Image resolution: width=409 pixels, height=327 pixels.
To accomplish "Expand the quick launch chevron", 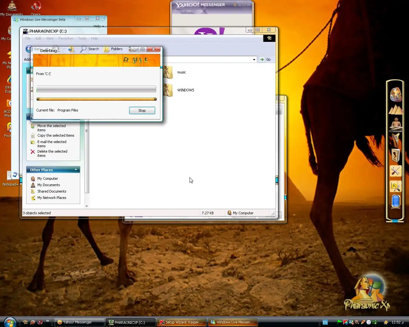I will point(48,321).
